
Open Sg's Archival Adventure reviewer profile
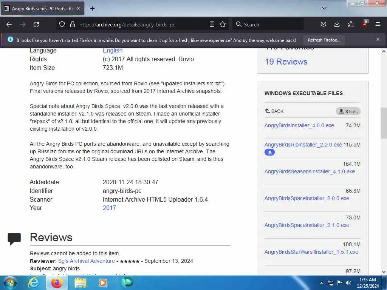click(x=87, y=261)
